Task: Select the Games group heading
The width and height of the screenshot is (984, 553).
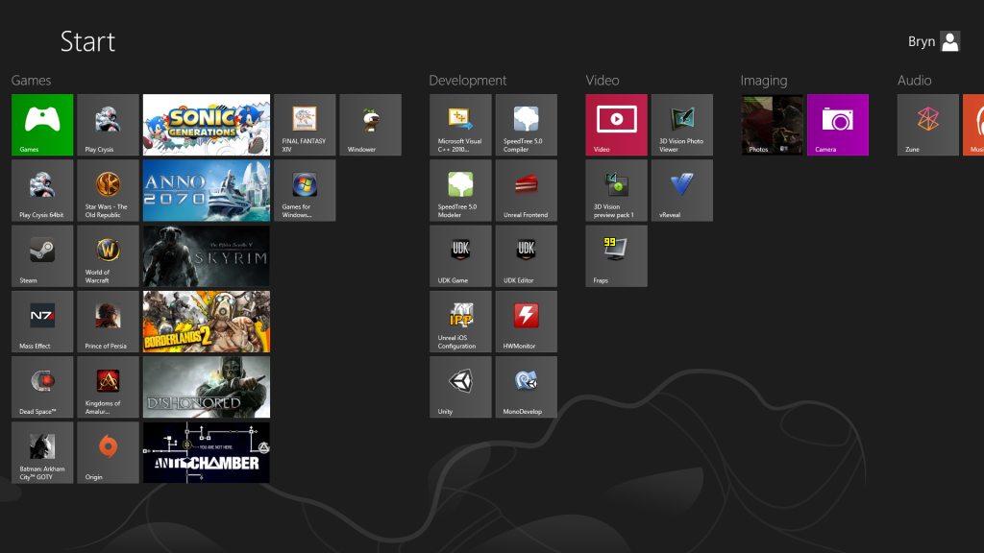Action: [x=31, y=81]
